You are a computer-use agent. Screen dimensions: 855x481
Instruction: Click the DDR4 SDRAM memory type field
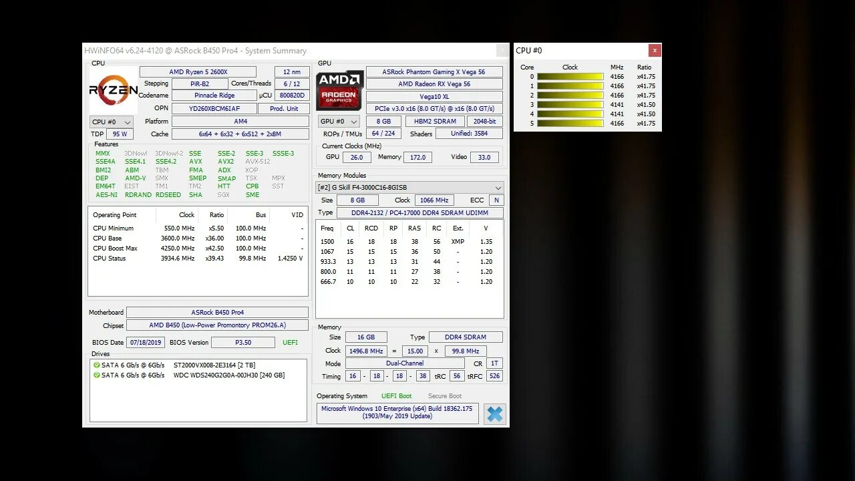point(466,337)
